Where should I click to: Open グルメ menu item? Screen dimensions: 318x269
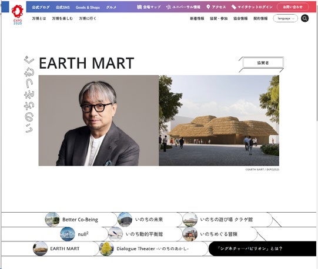[x=111, y=7]
